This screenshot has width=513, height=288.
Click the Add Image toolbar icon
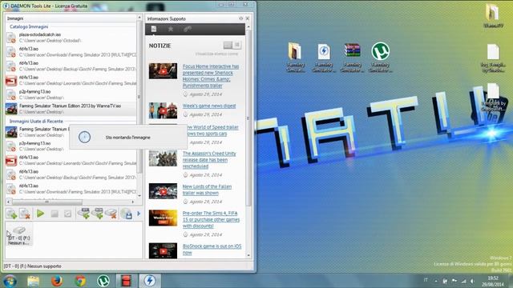point(11,214)
